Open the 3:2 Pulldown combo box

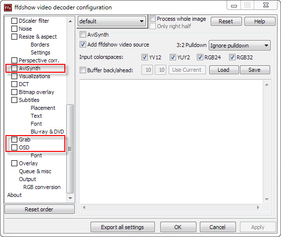point(239,46)
